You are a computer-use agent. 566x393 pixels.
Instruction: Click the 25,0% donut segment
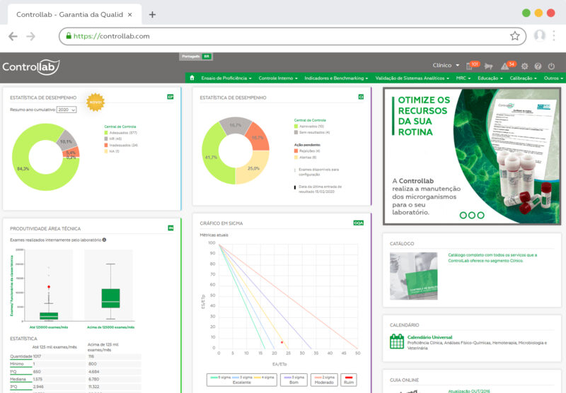coord(253,168)
